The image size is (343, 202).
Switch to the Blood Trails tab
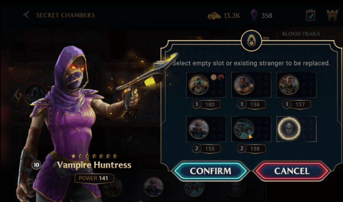(x=301, y=34)
